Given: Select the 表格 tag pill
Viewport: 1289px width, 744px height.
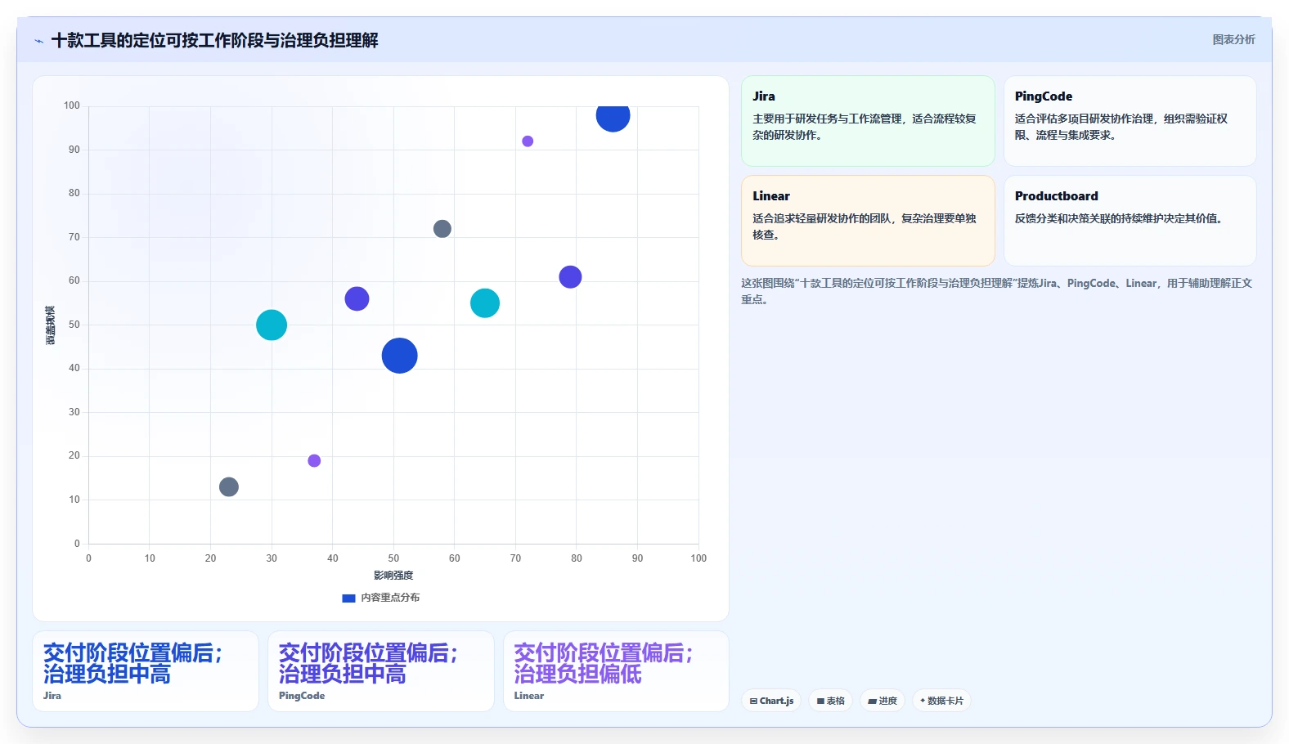Looking at the screenshot, I should 831,701.
